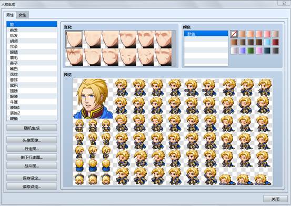Click the 战斗图... button
291x206 pixels.
coord(32,166)
